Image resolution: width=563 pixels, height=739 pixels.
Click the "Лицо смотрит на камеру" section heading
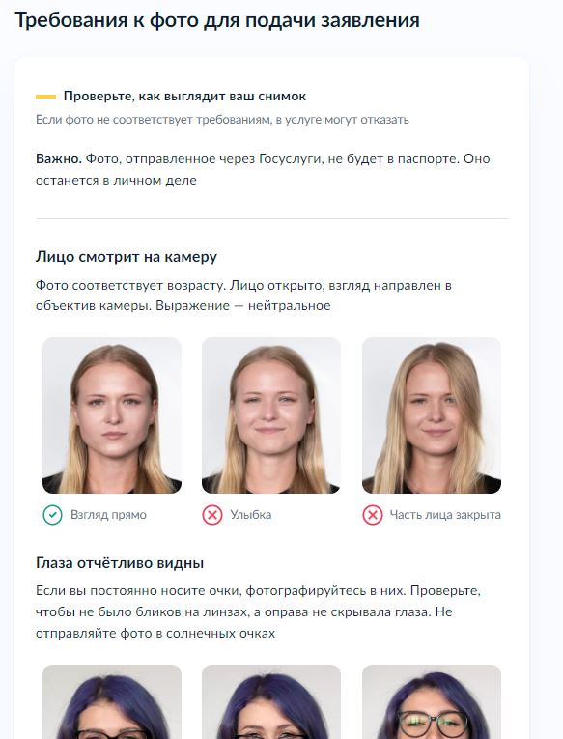127,257
